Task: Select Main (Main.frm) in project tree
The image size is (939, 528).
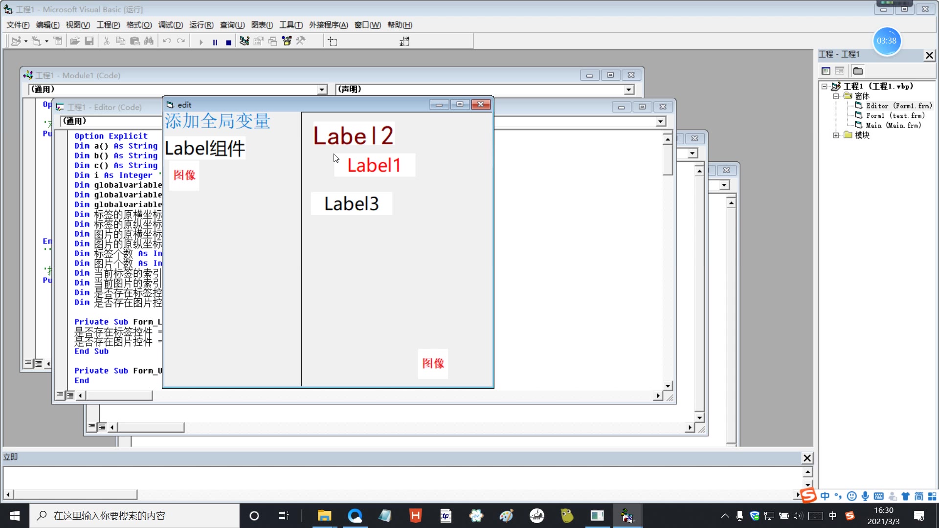Action: coord(893,126)
